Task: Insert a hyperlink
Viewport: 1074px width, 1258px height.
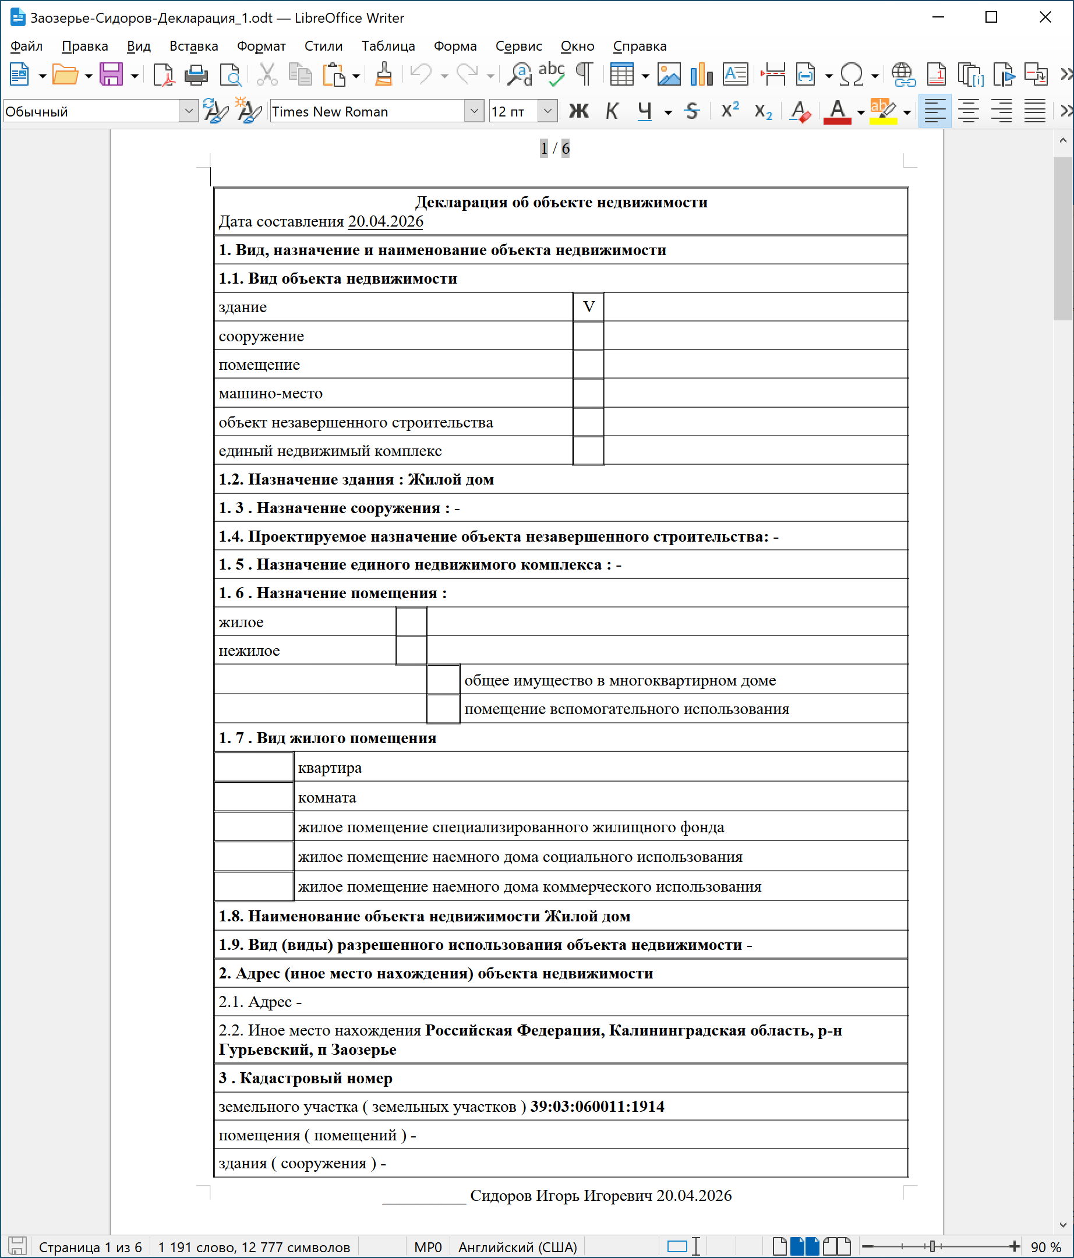Action: (903, 75)
